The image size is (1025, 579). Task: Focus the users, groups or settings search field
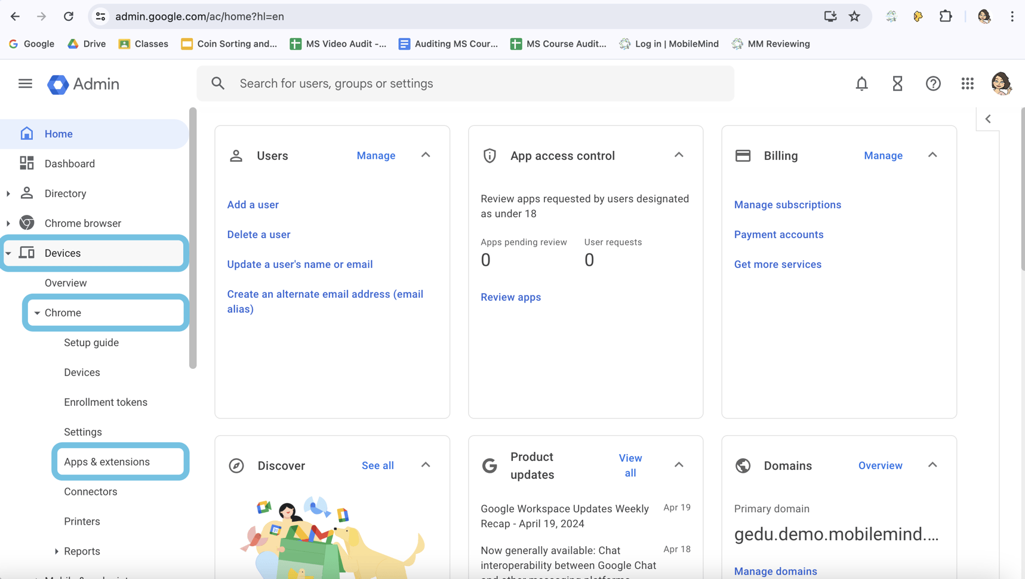466,84
